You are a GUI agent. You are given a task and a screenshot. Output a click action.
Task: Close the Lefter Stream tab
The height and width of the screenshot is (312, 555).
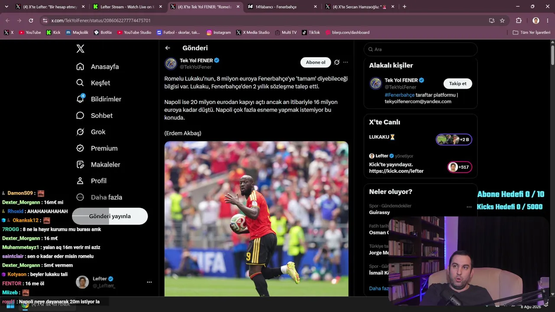(160, 6)
